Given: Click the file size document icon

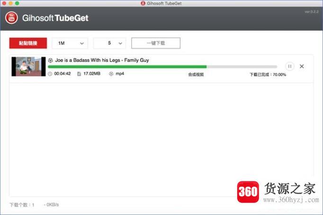Looking at the screenshot, I should tap(79, 74).
